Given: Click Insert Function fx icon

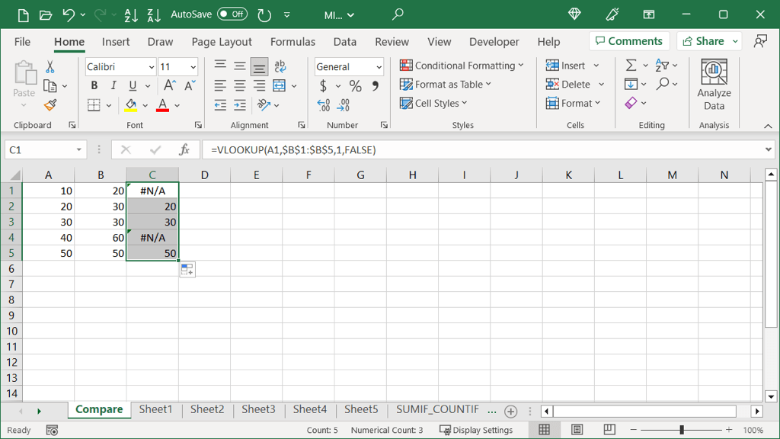Looking at the screenshot, I should coord(184,150).
